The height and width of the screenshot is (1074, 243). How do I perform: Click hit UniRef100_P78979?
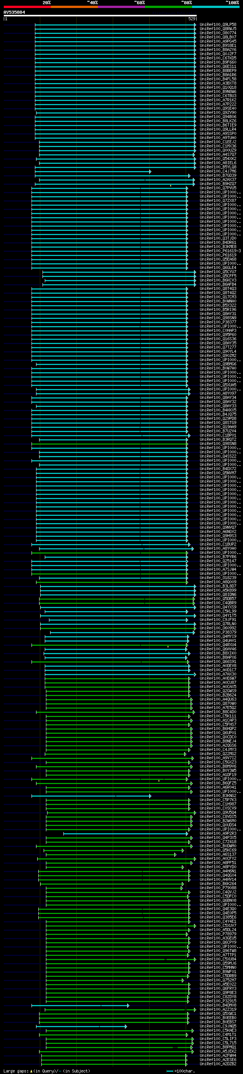pos(218,934)
